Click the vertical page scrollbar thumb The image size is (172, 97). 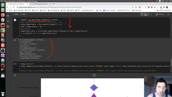pyautogui.click(x=171, y=63)
